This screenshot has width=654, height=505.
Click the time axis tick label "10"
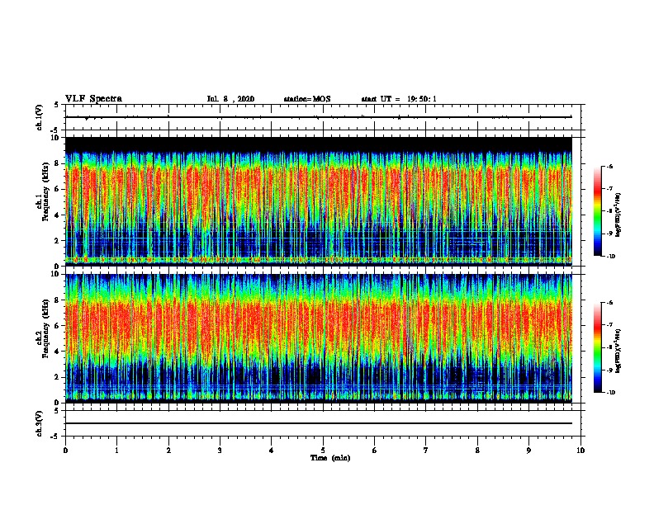tap(581, 451)
